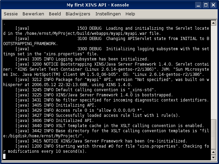Click the text '3100 DEBUG'
The height and width of the screenshot is (164, 219).
[89, 39]
